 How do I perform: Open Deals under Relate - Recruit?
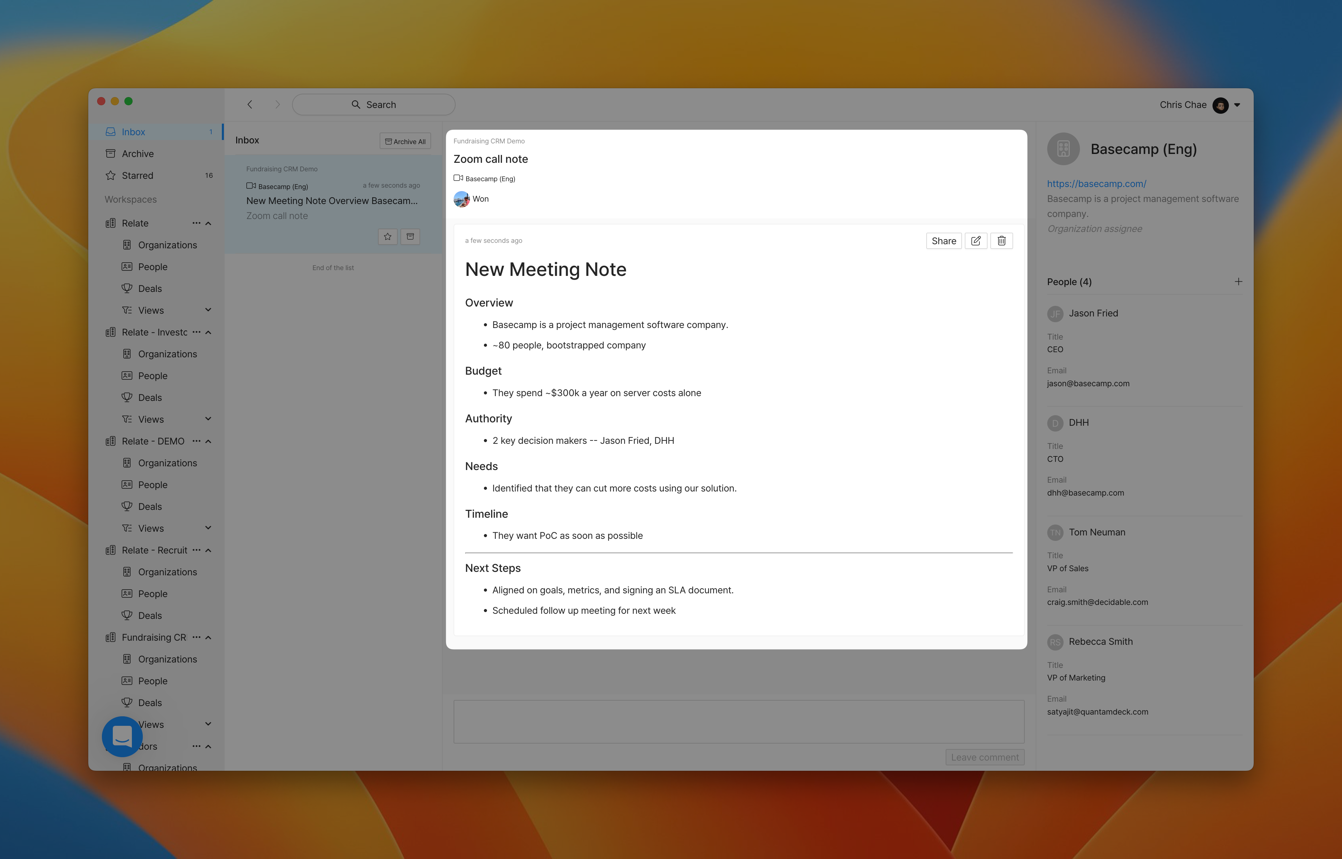150,616
